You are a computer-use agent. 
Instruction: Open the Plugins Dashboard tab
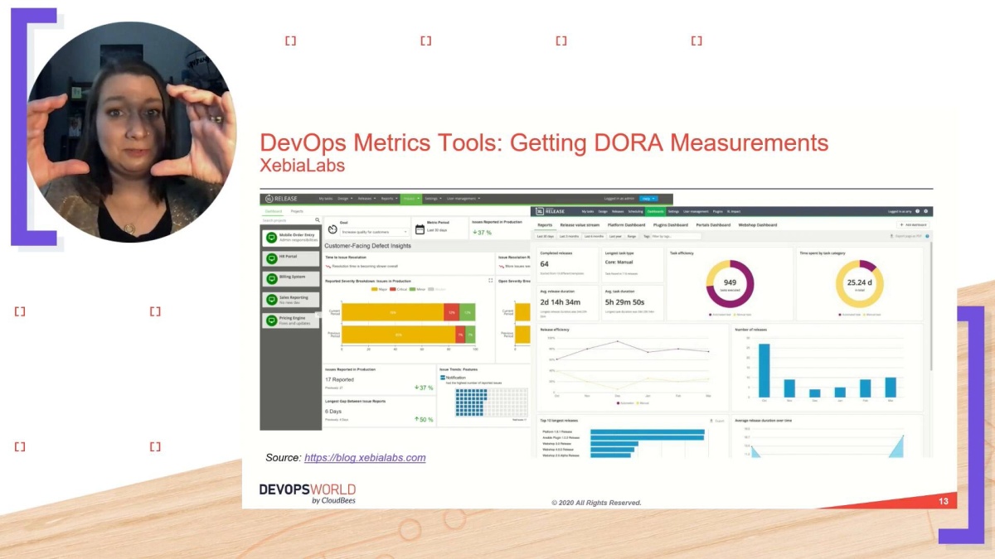pyautogui.click(x=670, y=224)
